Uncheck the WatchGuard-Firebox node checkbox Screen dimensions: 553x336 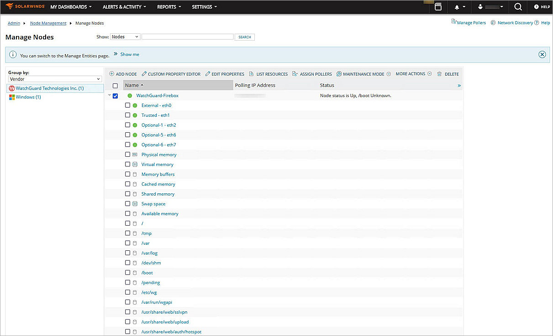116,96
